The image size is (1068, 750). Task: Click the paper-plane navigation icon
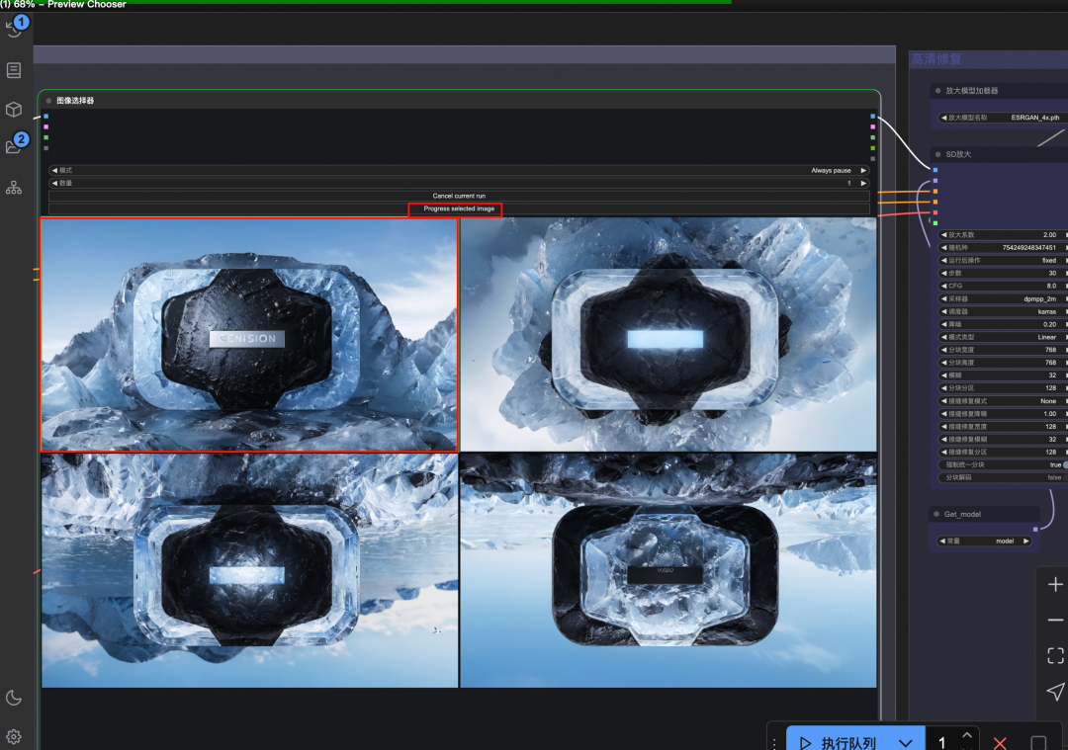pos(1055,692)
